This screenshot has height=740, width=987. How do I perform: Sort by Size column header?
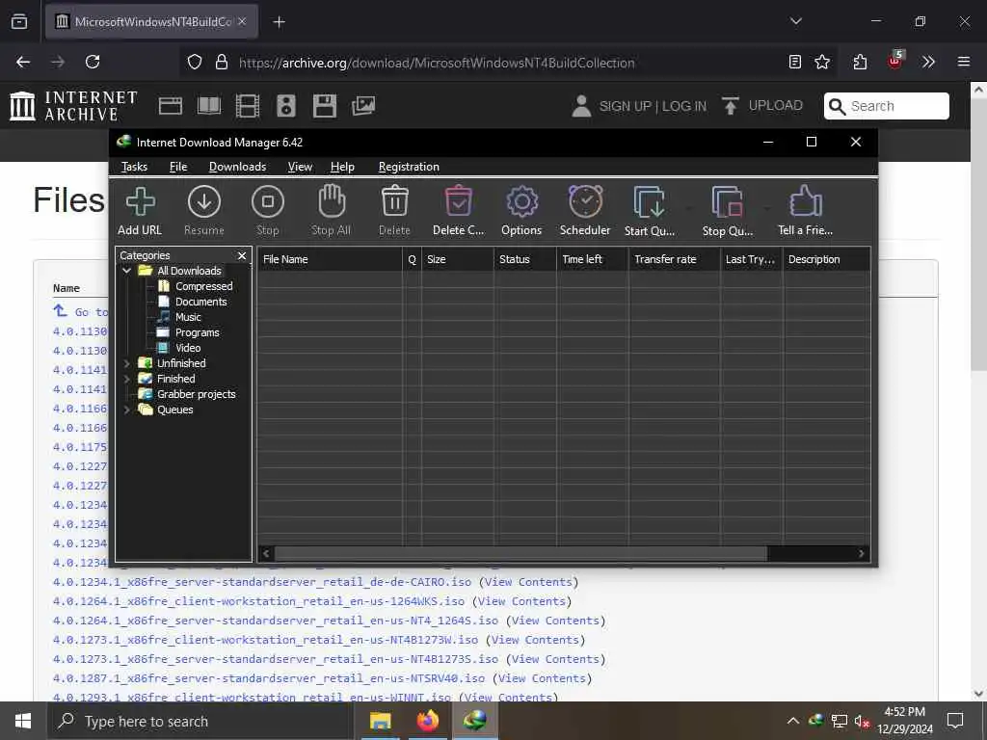pos(458,259)
